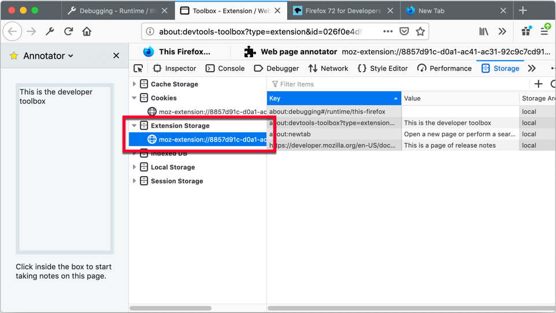Click the storage tree horizontal scrollbar
Image resolution: width=556 pixels, height=313 pixels.
tap(170, 308)
